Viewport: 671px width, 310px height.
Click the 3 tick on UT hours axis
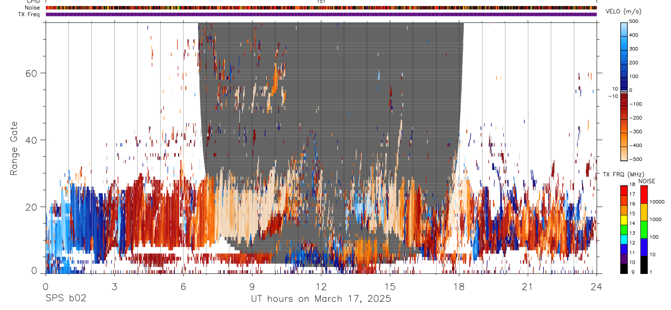114,286
